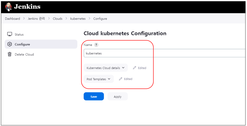Open the Dashboard breadcrumb link
The height and width of the screenshot is (126, 247).
(x=12, y=19)
